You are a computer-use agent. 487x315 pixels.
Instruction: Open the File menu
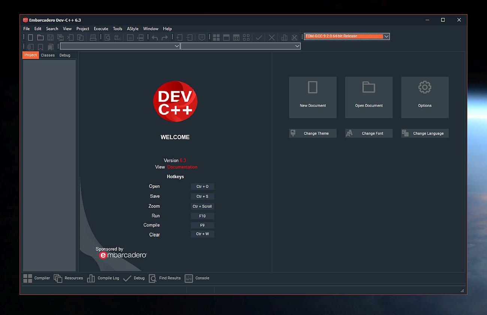(x=26, y=29)
